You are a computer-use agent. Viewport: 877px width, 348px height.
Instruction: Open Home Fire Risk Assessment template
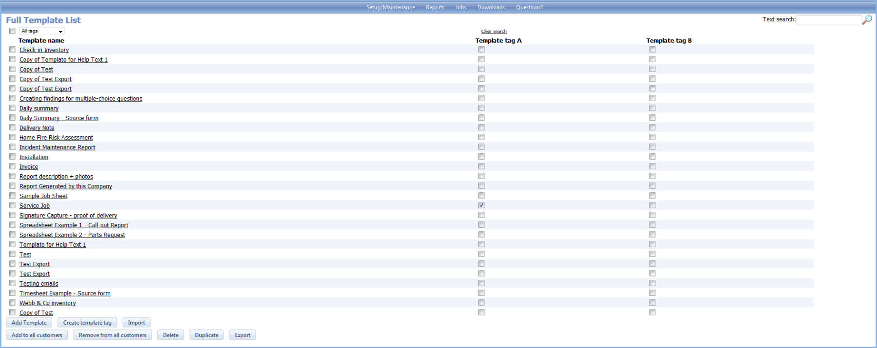tap(56, 138)
